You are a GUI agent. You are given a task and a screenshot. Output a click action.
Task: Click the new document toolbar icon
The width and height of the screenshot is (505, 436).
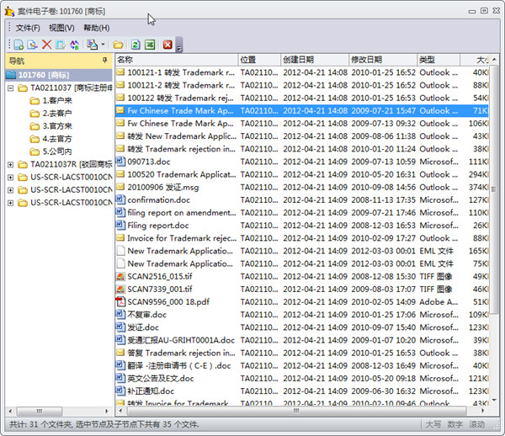[x=19, y=45]
